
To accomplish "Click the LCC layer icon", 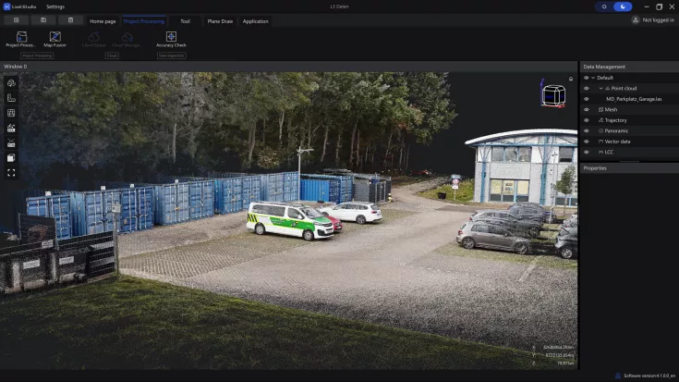I will pyautogui.click(x=601, y=153).
